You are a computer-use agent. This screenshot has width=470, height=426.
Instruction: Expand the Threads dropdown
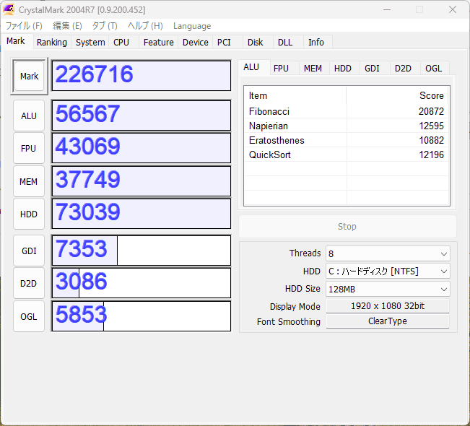coord(388,253)
